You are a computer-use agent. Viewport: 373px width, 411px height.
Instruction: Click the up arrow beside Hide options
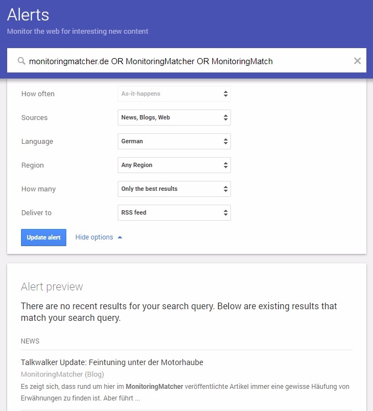[x=120, y=237]
